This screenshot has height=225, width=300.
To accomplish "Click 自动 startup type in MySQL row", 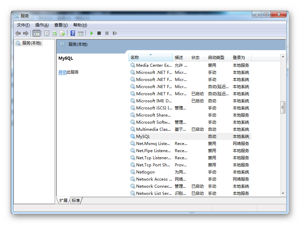I will [x=212, y=136].
